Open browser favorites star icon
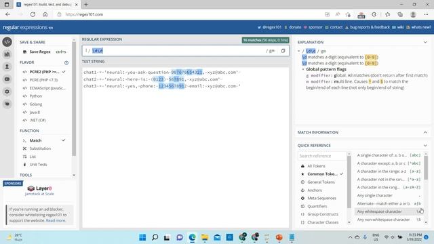 click(x=387, y=14)
